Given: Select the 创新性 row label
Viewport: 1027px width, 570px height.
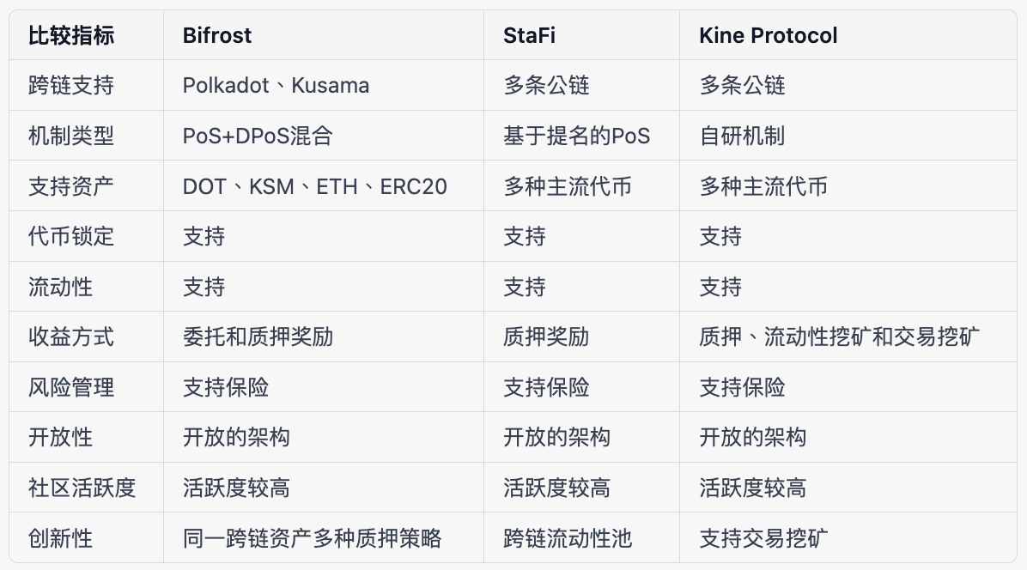Looking at the screenshot, I should pos(60,538).
